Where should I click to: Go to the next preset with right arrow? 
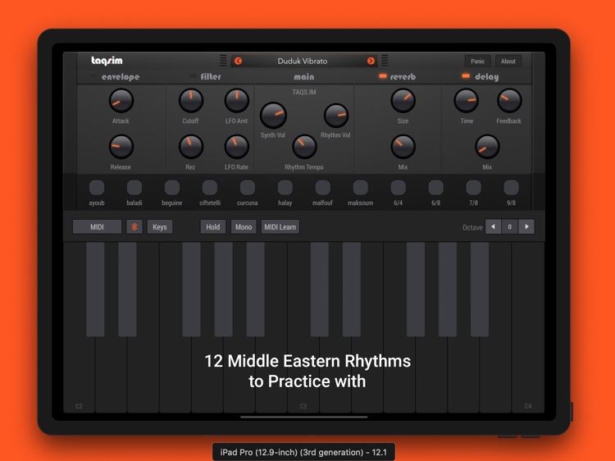pos(371,61)
